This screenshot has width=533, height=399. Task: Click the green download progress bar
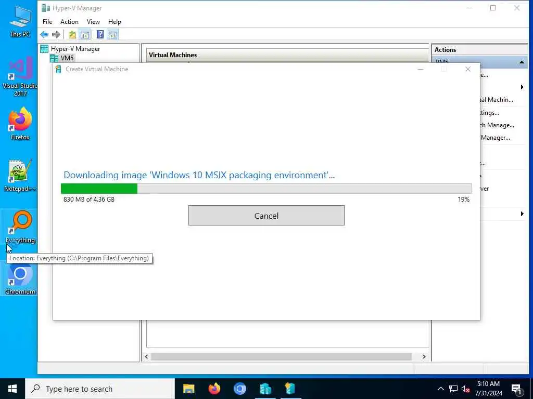[x=99, y=189]
